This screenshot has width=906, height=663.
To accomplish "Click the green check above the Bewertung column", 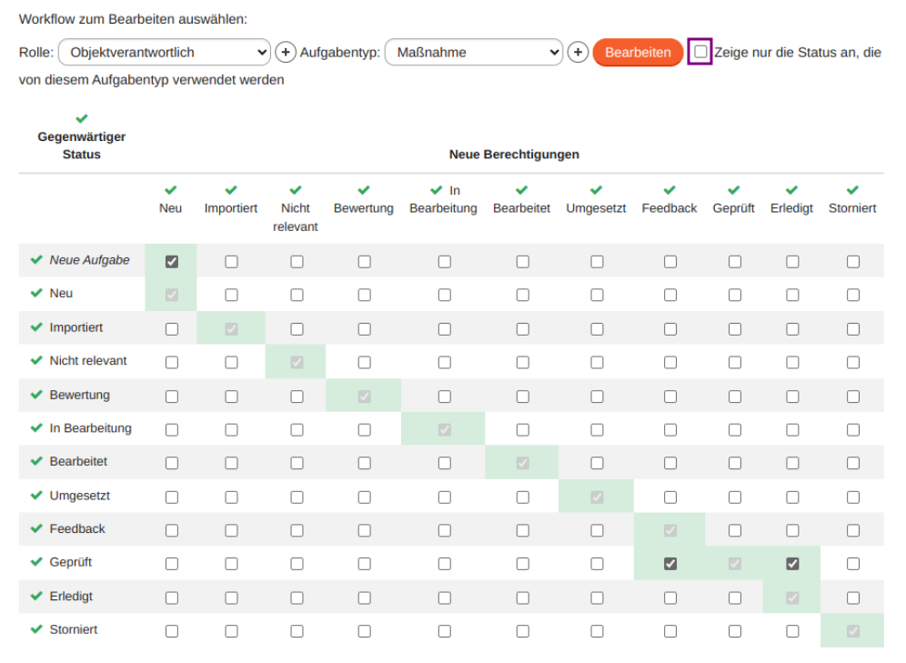I will pos(363,190).
